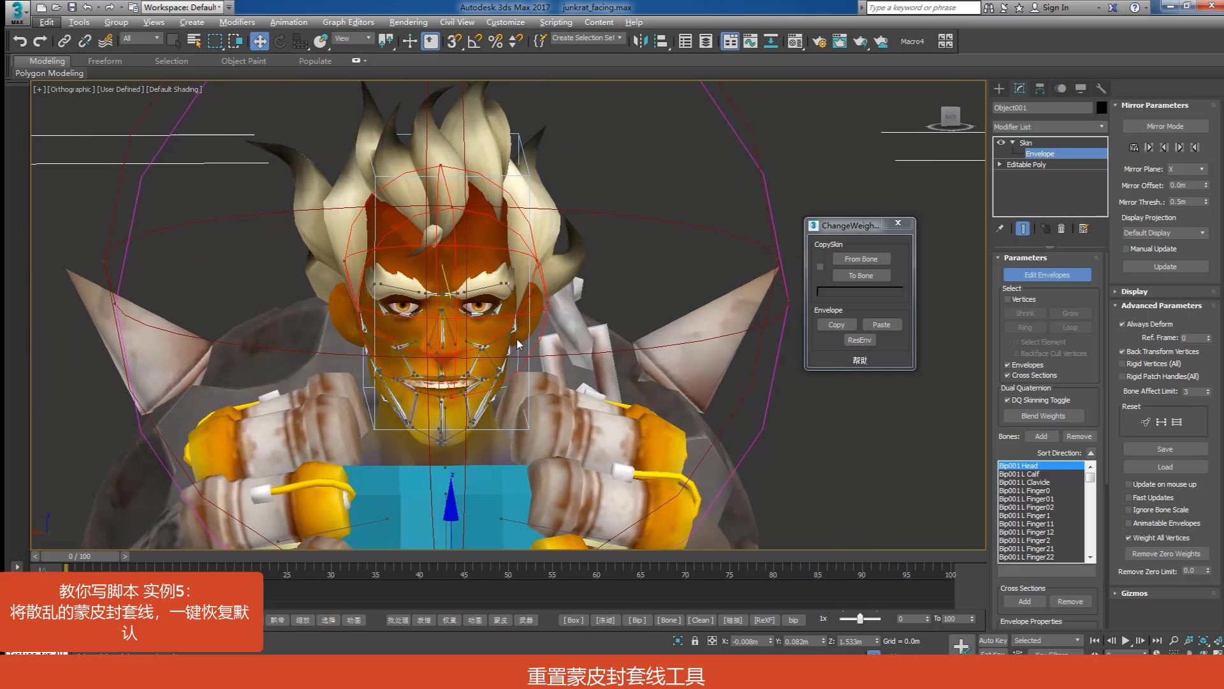Switch to the Hierarchy command panel
1224x689 pixels.
[1040, 89]
